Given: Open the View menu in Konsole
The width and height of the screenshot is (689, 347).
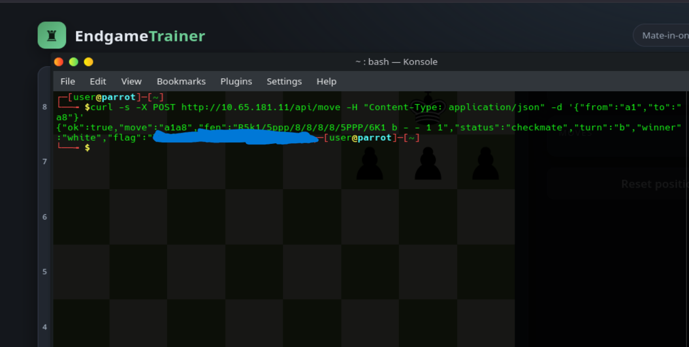Looking at the screenshot, I should [x=131, y=82].
